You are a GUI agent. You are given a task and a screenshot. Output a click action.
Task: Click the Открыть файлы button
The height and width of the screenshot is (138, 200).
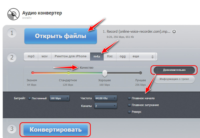[x=60, y=36]
